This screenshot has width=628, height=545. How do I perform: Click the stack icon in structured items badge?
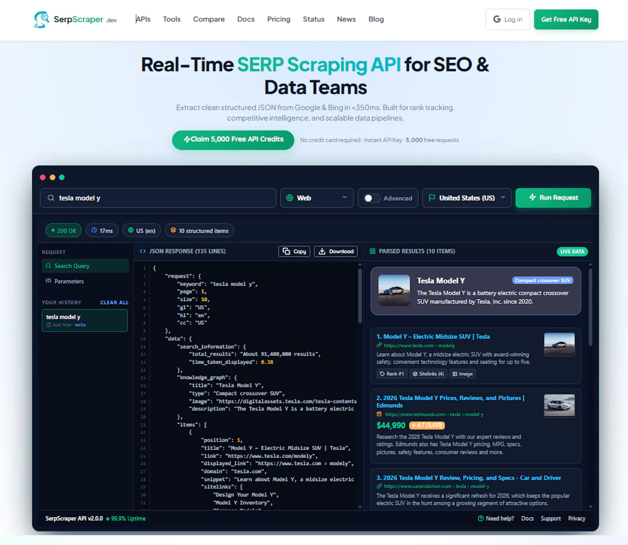[x=173, y=230]
